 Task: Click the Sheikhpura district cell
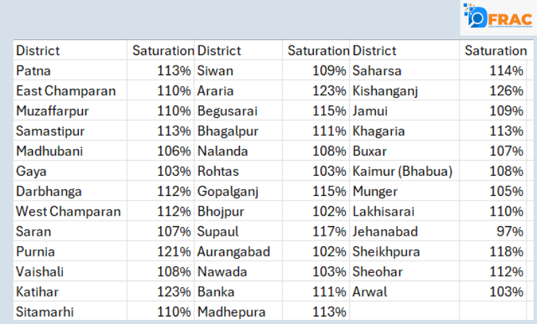pyautogui.click(x=386, y=252)
